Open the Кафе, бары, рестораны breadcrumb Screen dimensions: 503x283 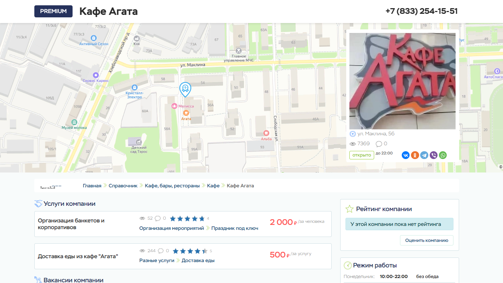pos(172,186)
